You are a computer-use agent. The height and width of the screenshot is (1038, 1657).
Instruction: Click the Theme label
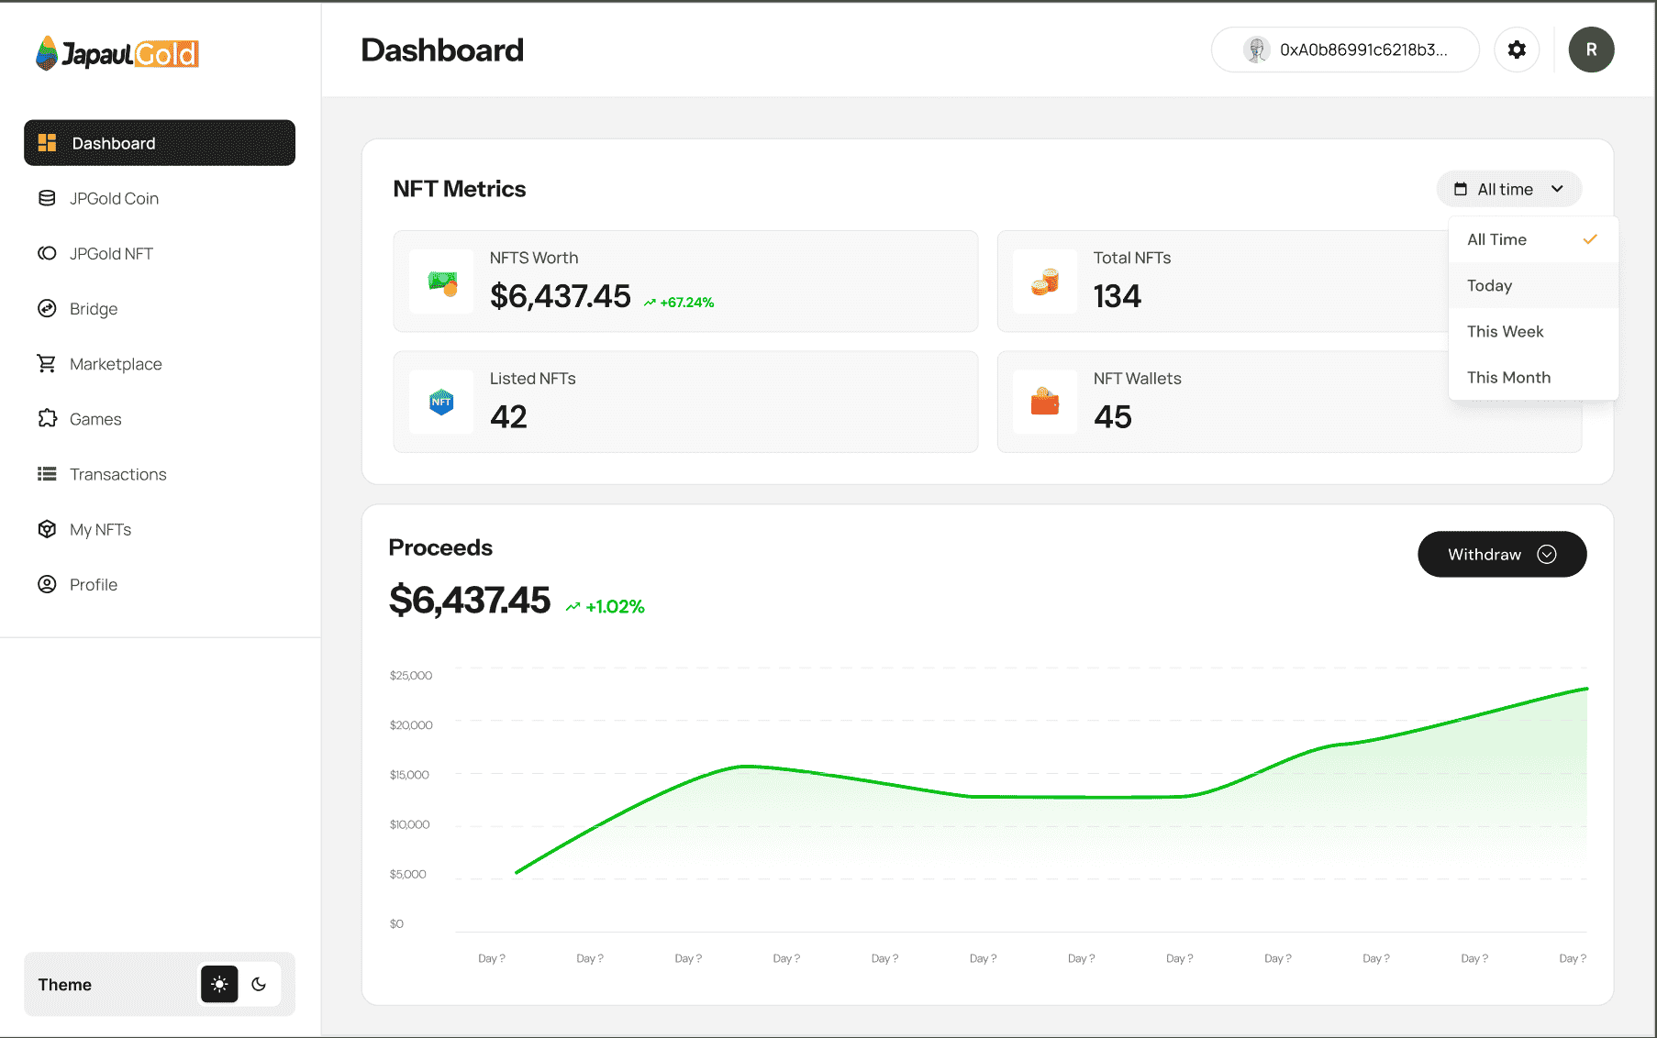click(65, 984)
